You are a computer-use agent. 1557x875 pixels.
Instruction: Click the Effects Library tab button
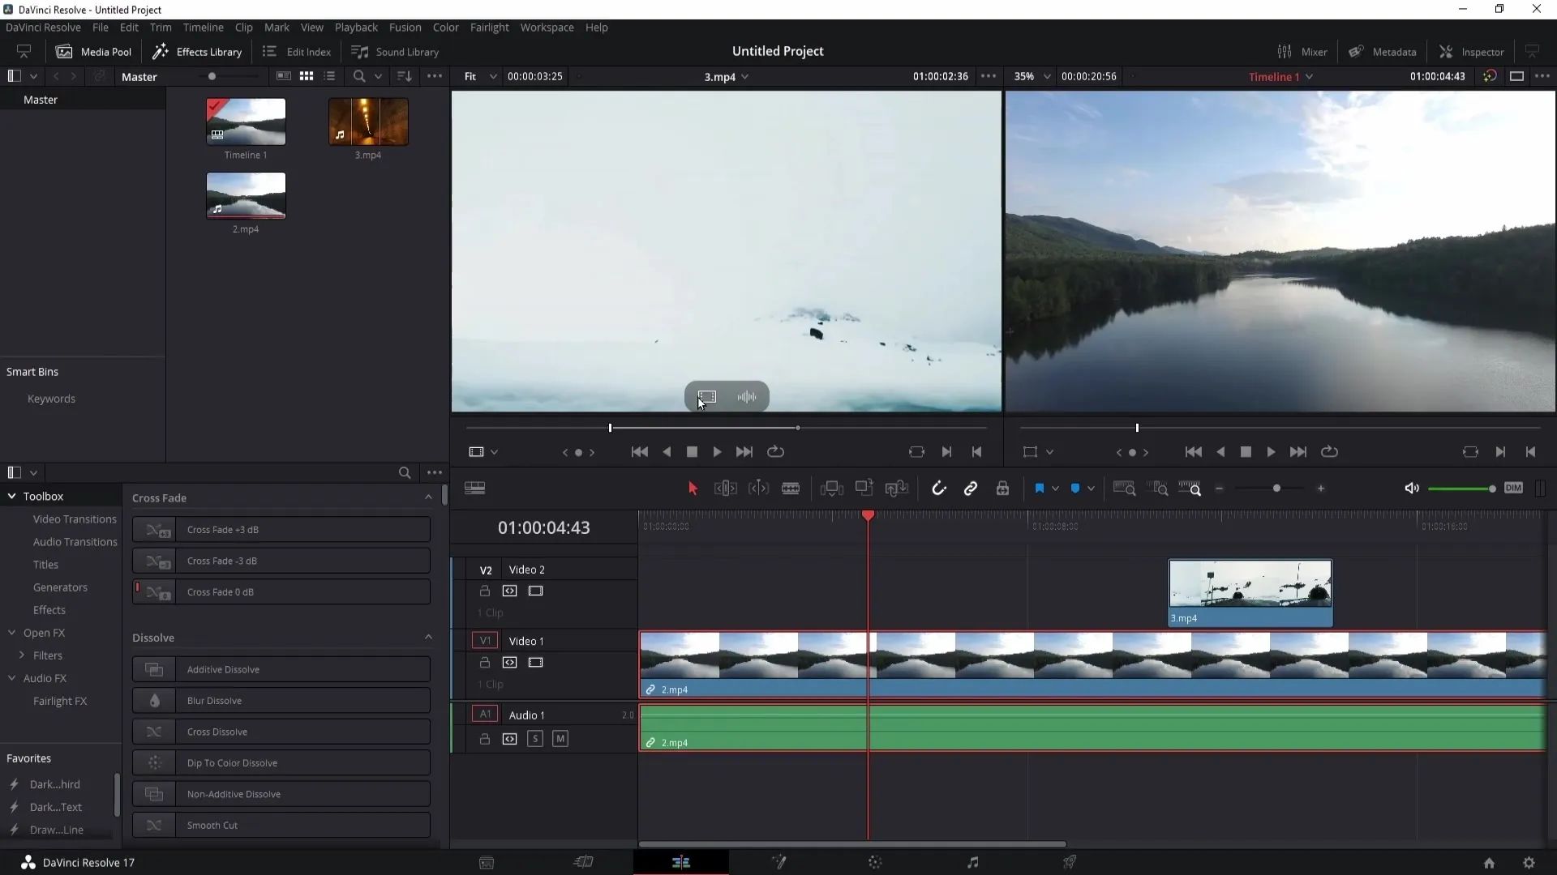coord(199,51)
